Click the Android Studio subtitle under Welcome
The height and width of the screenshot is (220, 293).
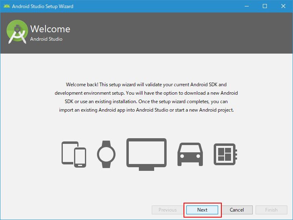[x=46, y=39]
